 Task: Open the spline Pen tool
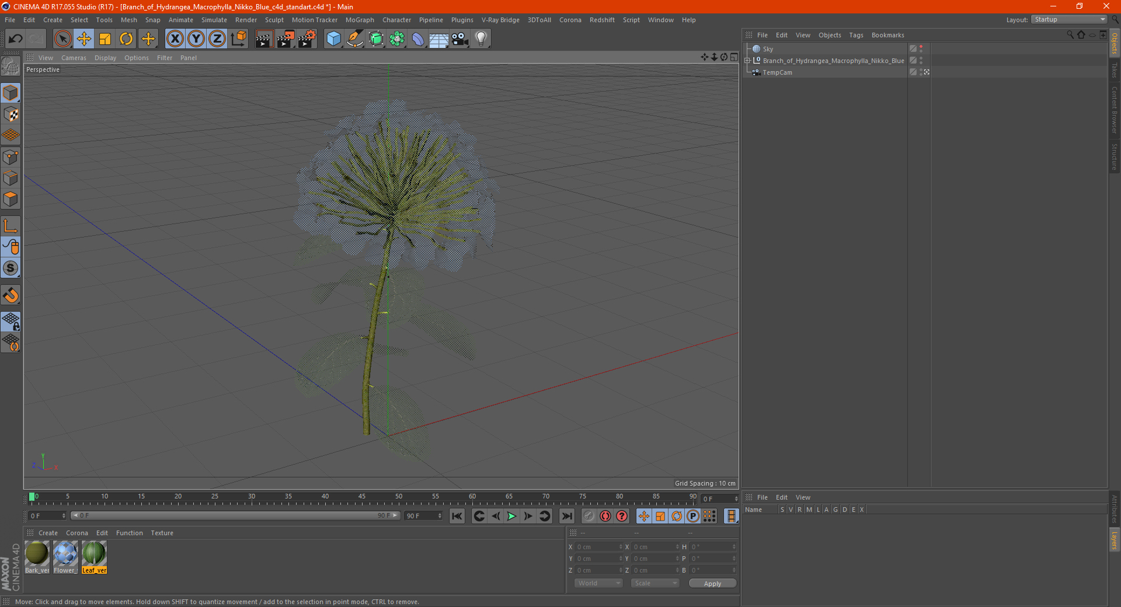[x=355, y=39]
